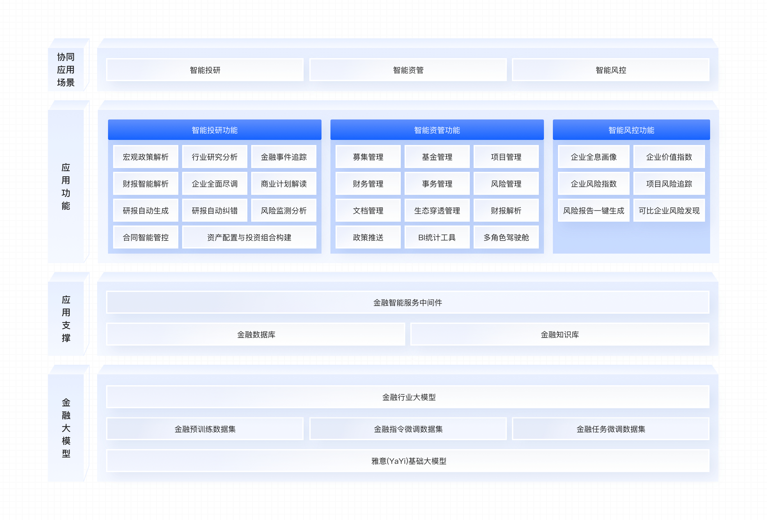Click the 生态穿透管理 tile
This screenshot has width=767, height=520.
(437, 210)
